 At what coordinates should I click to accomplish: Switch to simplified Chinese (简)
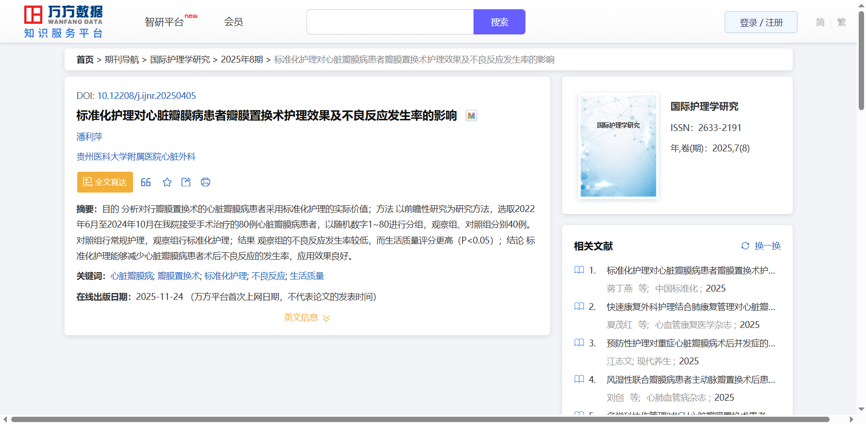click(x=820, y=22)
